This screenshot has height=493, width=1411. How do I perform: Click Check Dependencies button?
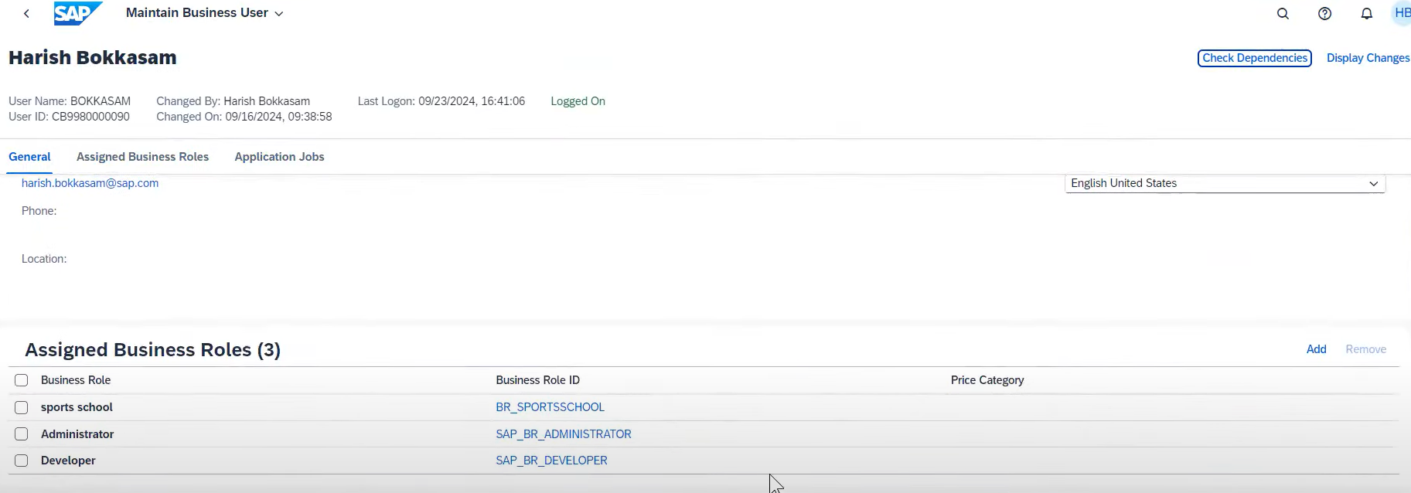pos(1254,58)
